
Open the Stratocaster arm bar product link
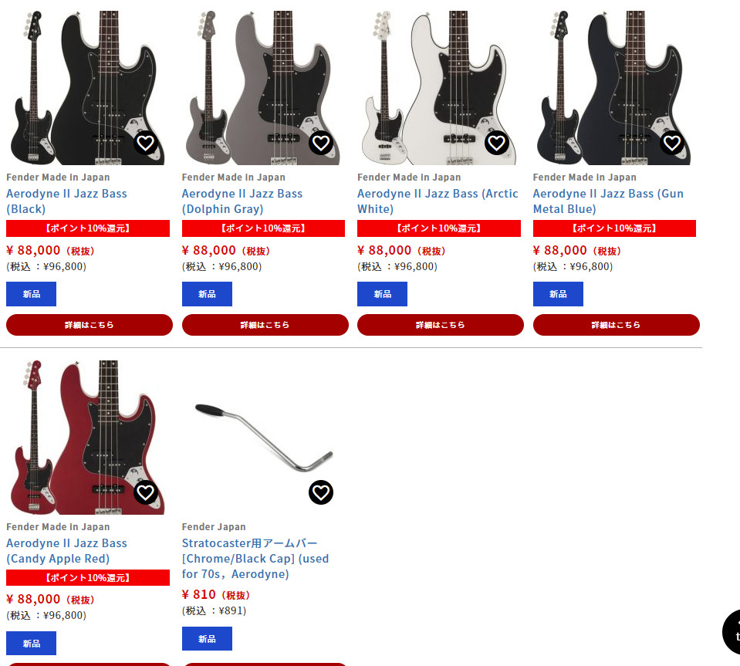tap(255, 559)
